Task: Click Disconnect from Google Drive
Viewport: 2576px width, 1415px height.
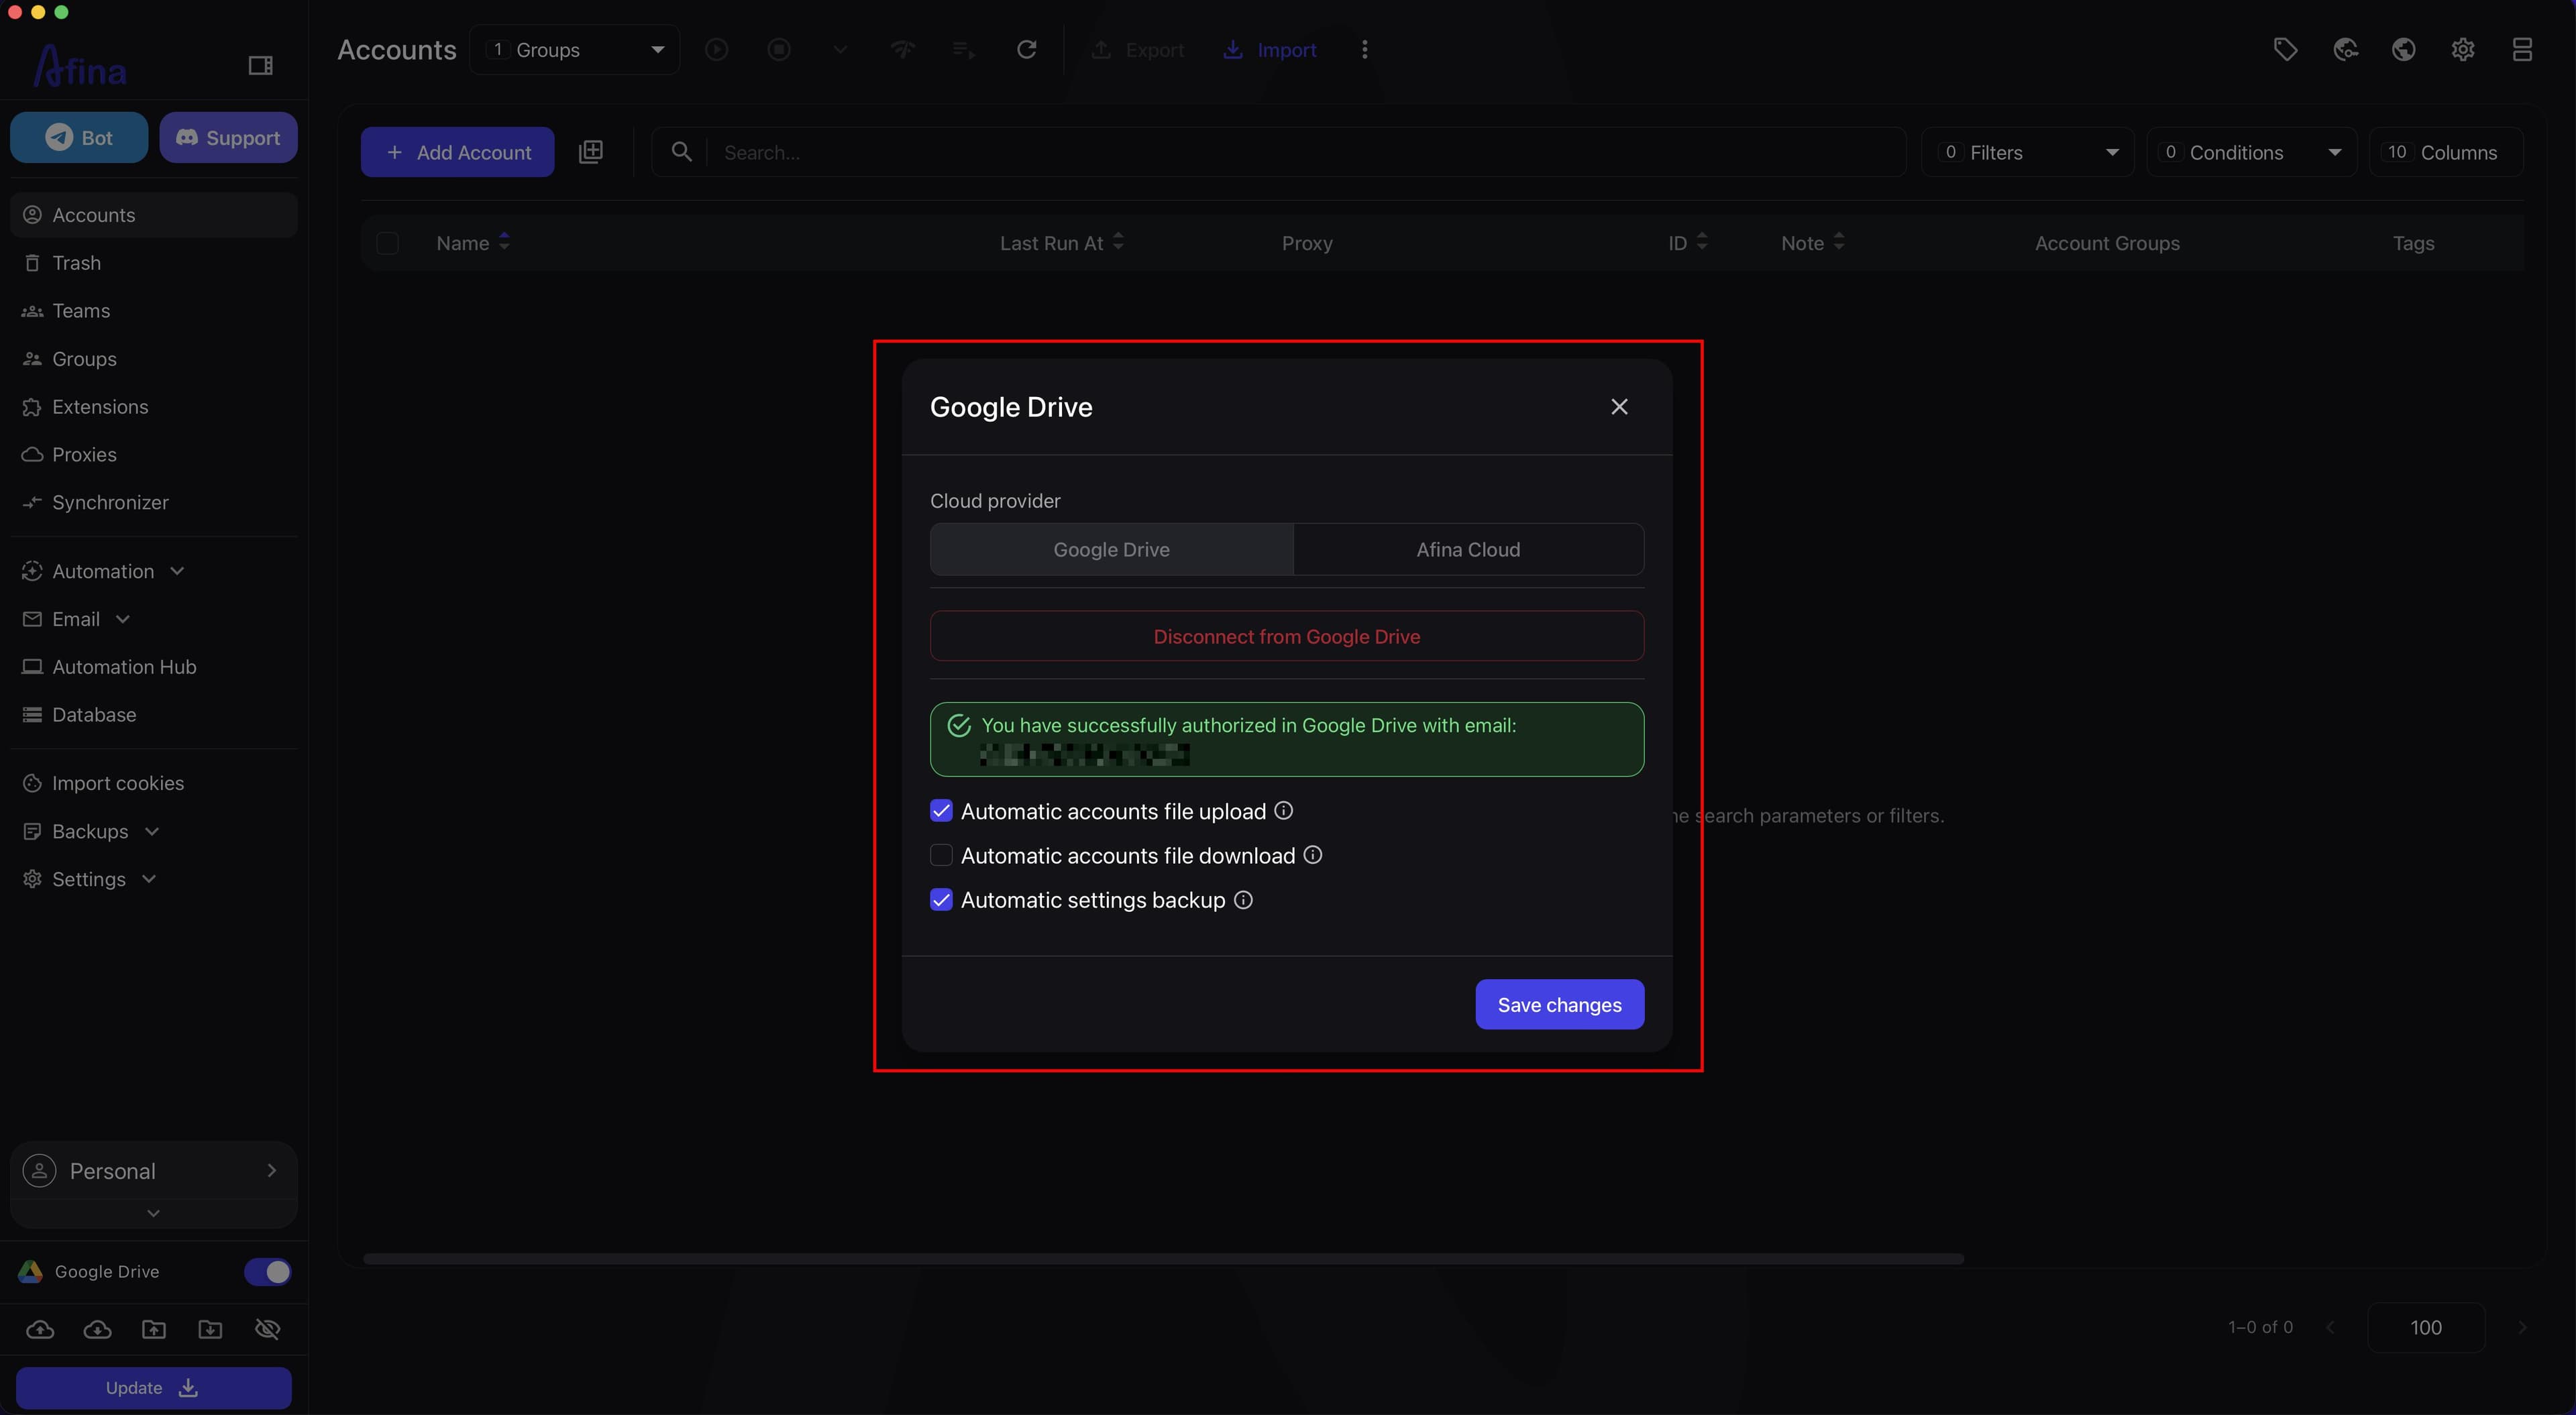Action: [1287, 636]
